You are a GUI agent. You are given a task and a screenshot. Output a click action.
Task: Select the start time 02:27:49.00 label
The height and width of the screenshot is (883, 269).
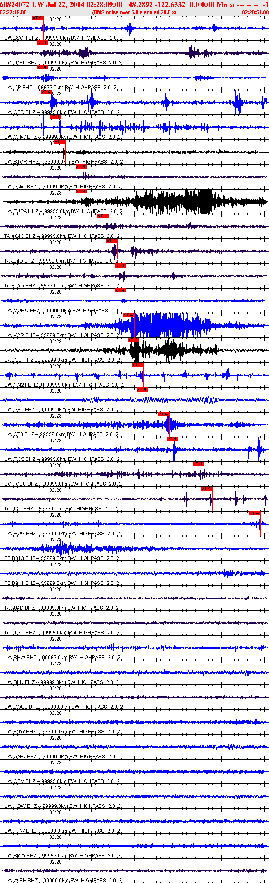point(14,12)
